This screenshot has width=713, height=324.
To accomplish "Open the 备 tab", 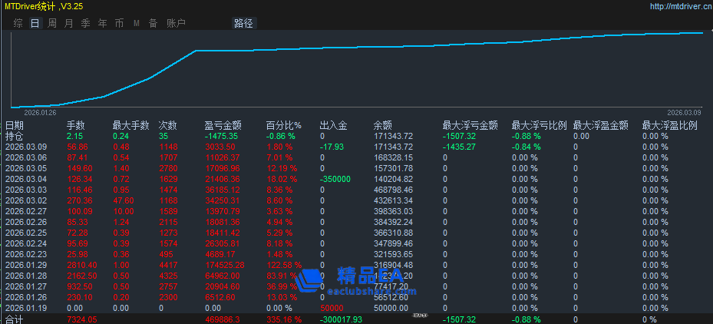I will click(153, 24).
